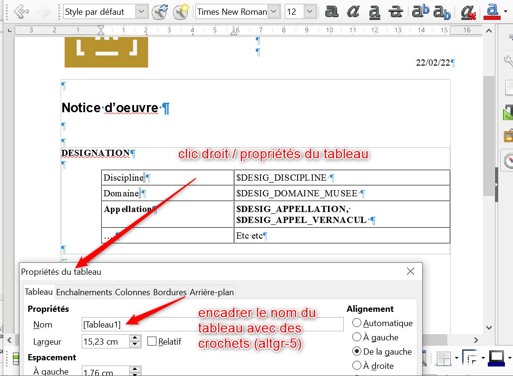Screen dimensions: 513x376
Task: Apply bold formatting from the toolbar
Action: (x=331, y=12)
